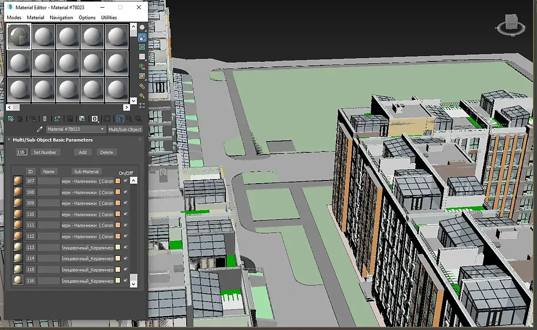Viewport: 537px width, 330px height.
Task: Open the Modes menu
Action: tap(14, 17)
